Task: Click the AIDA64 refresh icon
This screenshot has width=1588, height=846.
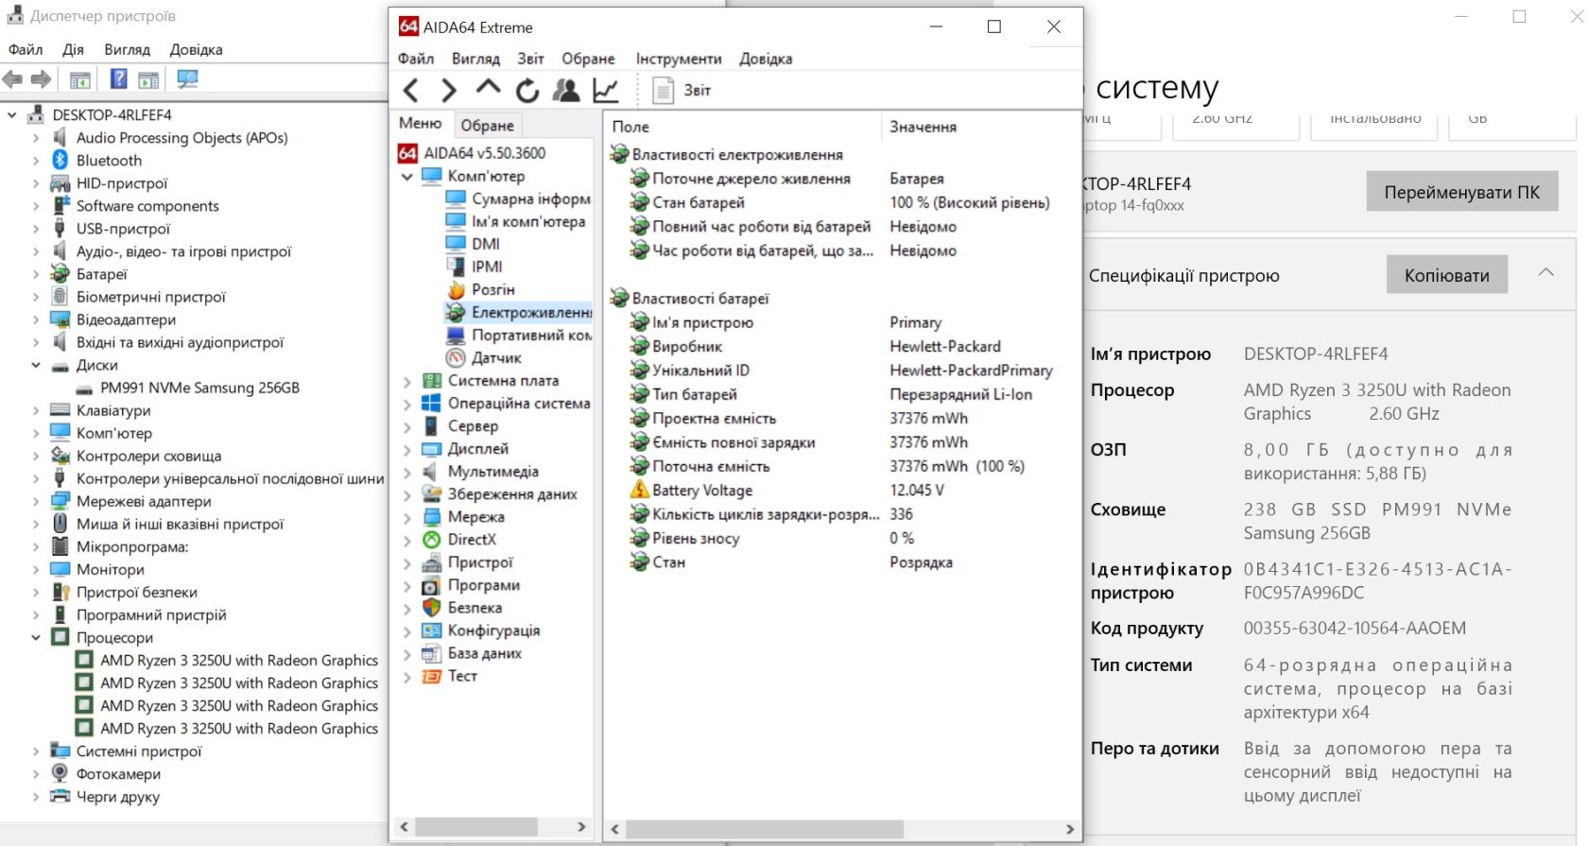Action: point(527,91)
